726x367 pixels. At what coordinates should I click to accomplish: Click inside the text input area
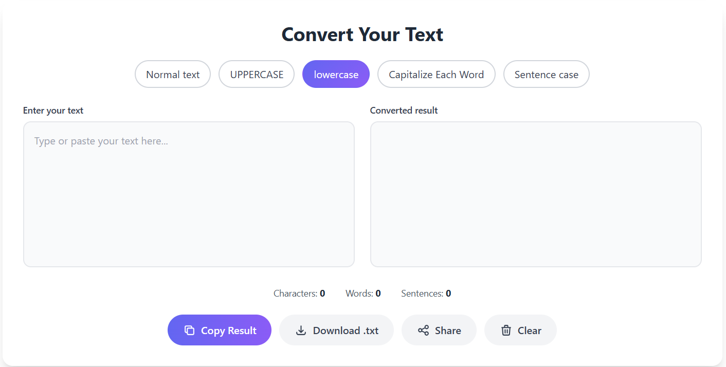pos(189,194)
